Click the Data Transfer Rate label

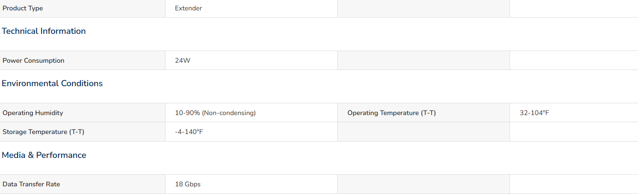[x=31, y=184]
